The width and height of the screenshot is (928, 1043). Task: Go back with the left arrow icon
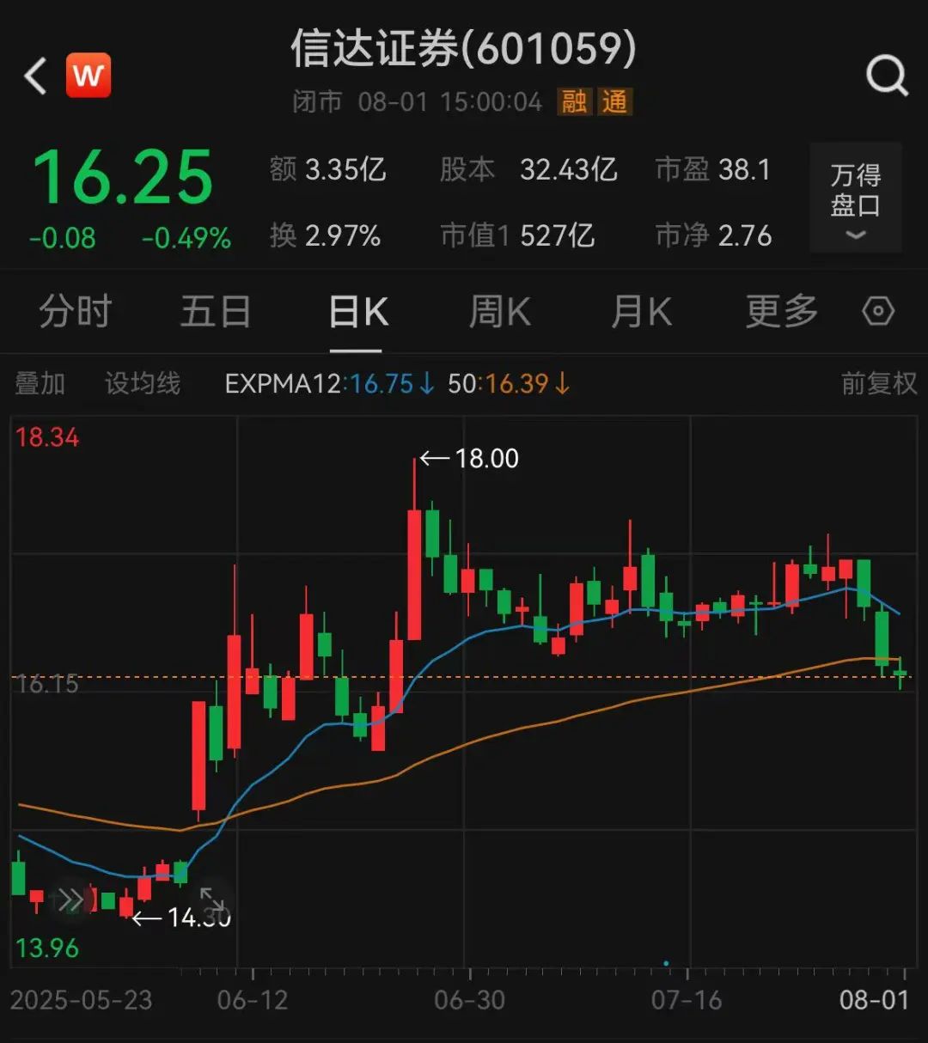[35, 76]
